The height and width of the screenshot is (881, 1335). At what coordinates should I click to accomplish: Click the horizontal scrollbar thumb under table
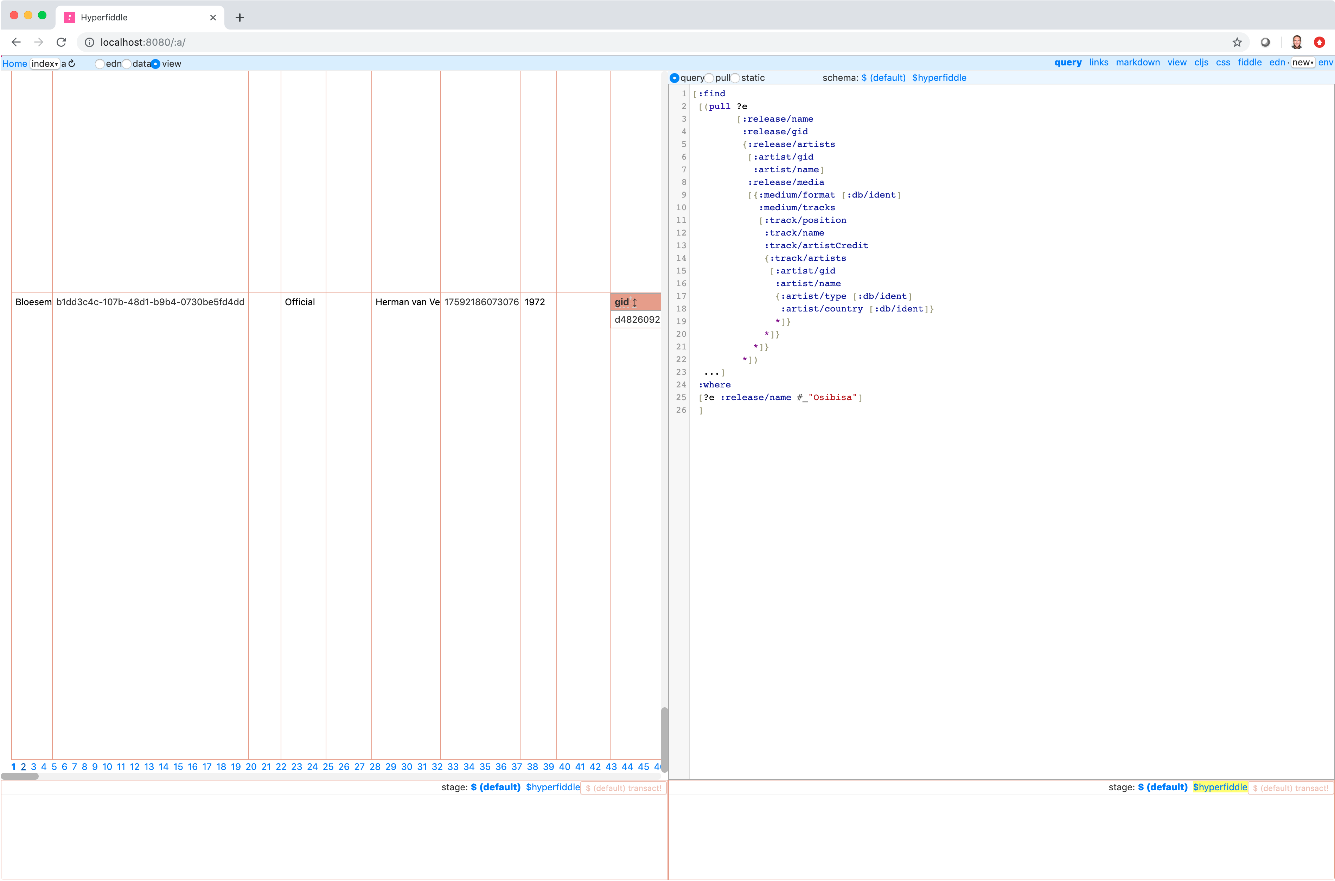[x=20, y=776]
